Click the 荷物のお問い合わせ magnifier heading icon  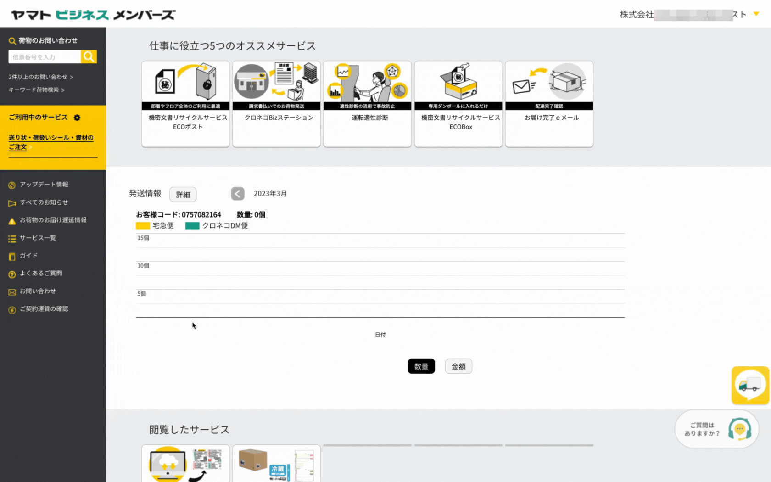pyautogui.click(x=12, y=41)
